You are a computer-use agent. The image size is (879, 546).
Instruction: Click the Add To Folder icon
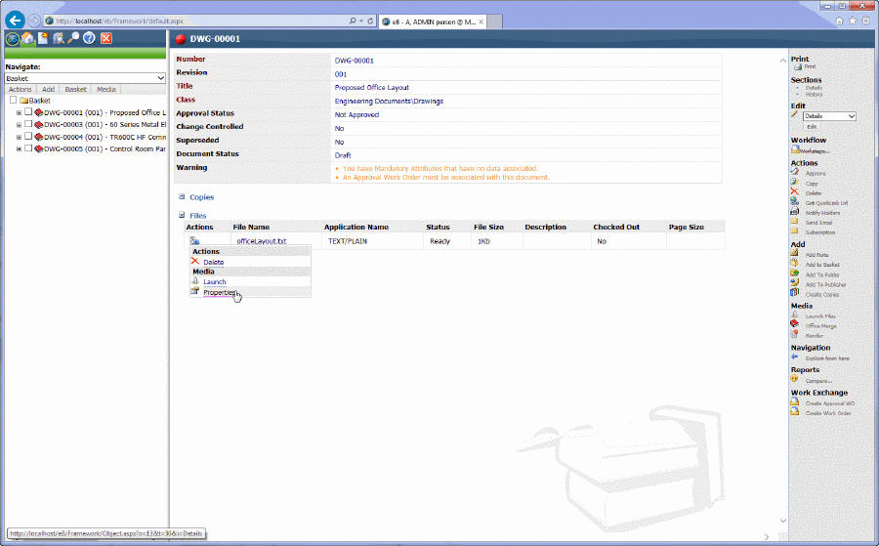(x=794, y=273)
